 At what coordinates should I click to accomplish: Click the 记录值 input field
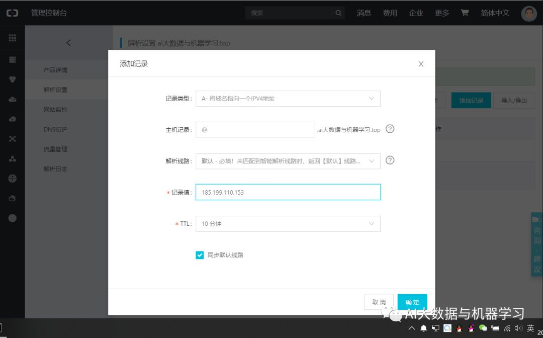pos(288,192)
